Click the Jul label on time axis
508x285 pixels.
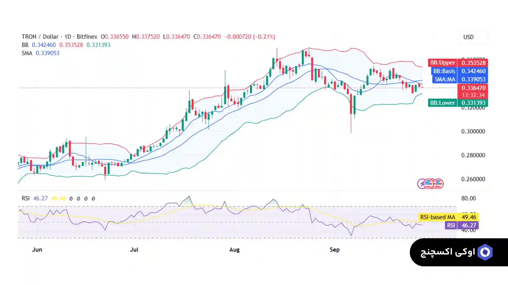pos(134,250)
